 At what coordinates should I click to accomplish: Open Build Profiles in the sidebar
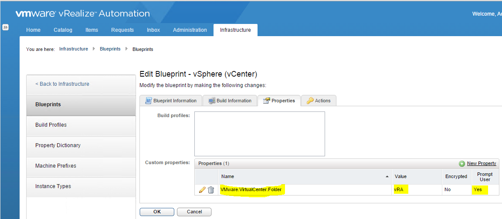(81, 125)
